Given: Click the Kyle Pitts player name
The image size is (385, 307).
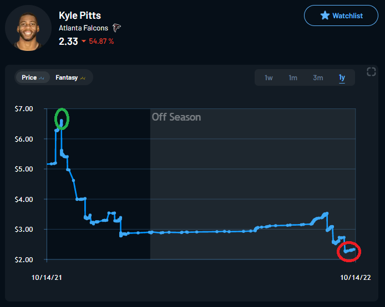Looking at the screenshot, I should coord(80,15).
